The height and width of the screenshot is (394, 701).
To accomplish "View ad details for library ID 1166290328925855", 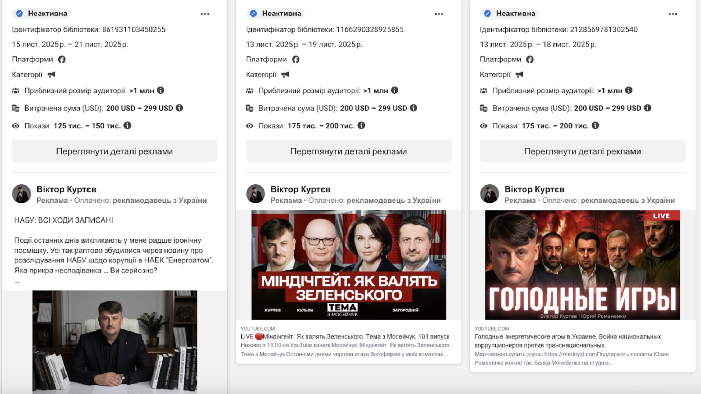I will click(348, 151).
